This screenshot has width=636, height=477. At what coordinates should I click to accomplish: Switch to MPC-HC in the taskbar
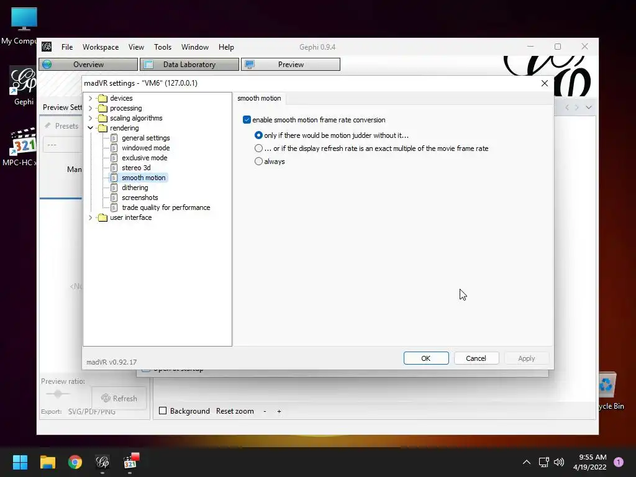[x=130, y=462]
